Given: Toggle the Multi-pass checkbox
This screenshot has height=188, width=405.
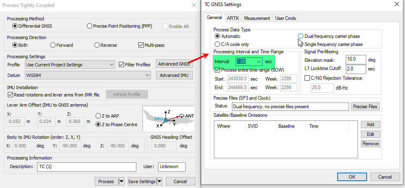Looking at the screenshot, I should (x=151, y=45).
